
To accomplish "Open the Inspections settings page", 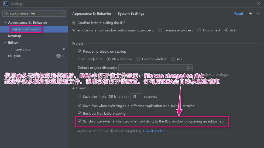I will click(21, 49).
